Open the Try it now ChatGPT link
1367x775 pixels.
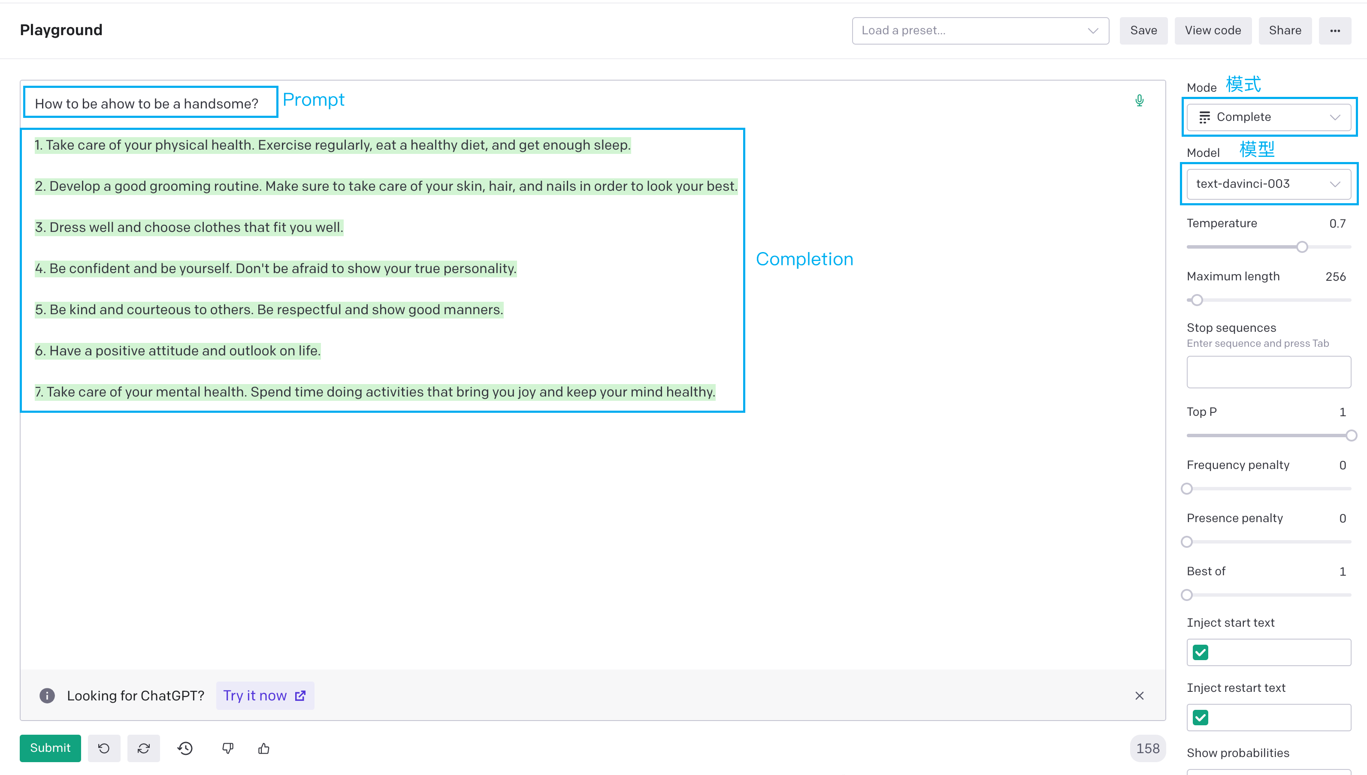(x=265, y=695)
